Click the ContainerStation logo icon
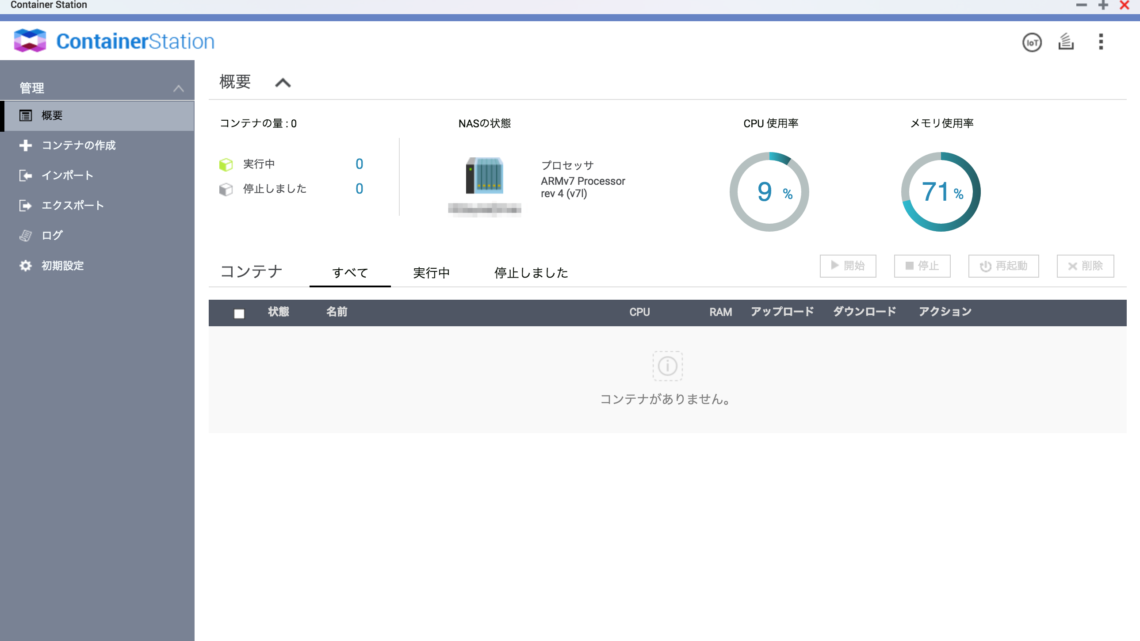The width and height of the screenshot is (1140, 641). point(30,41)
